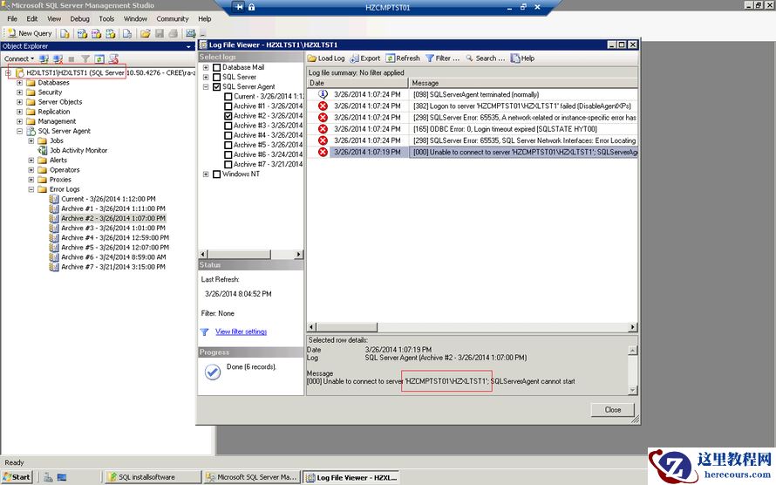Select the SQLServerAgent terminated (normally) log row

pos(472,94)
